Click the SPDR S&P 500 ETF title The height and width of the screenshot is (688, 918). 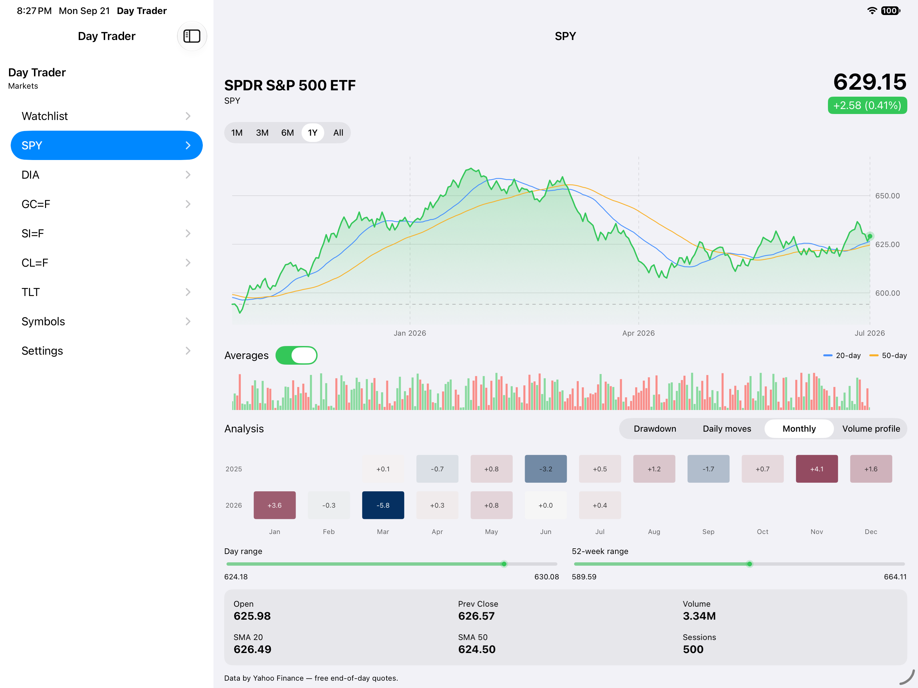[290, 85]
